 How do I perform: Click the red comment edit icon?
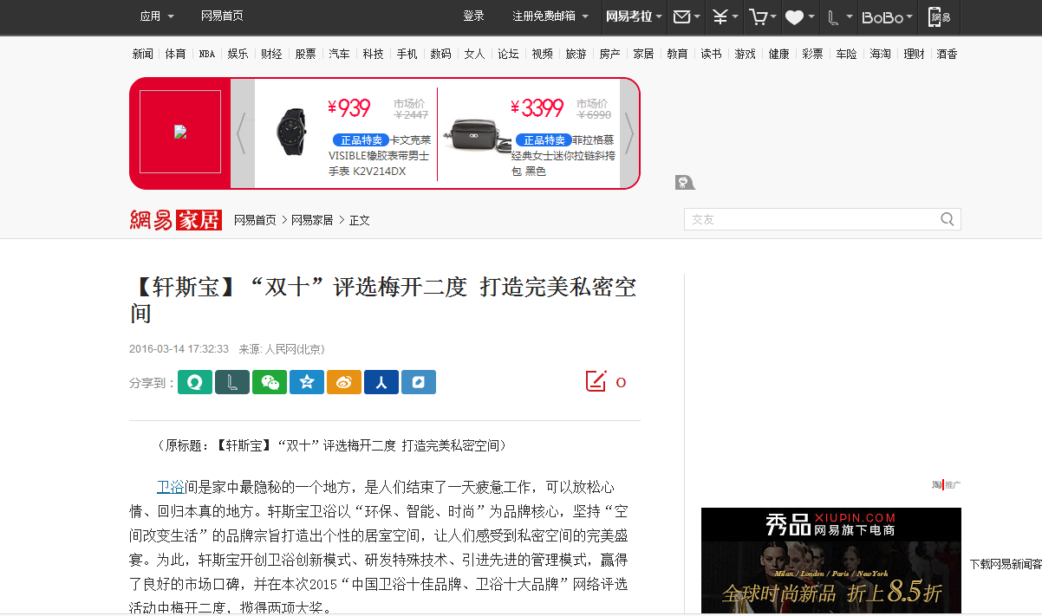pyautogui.click(x=596, y=381)
